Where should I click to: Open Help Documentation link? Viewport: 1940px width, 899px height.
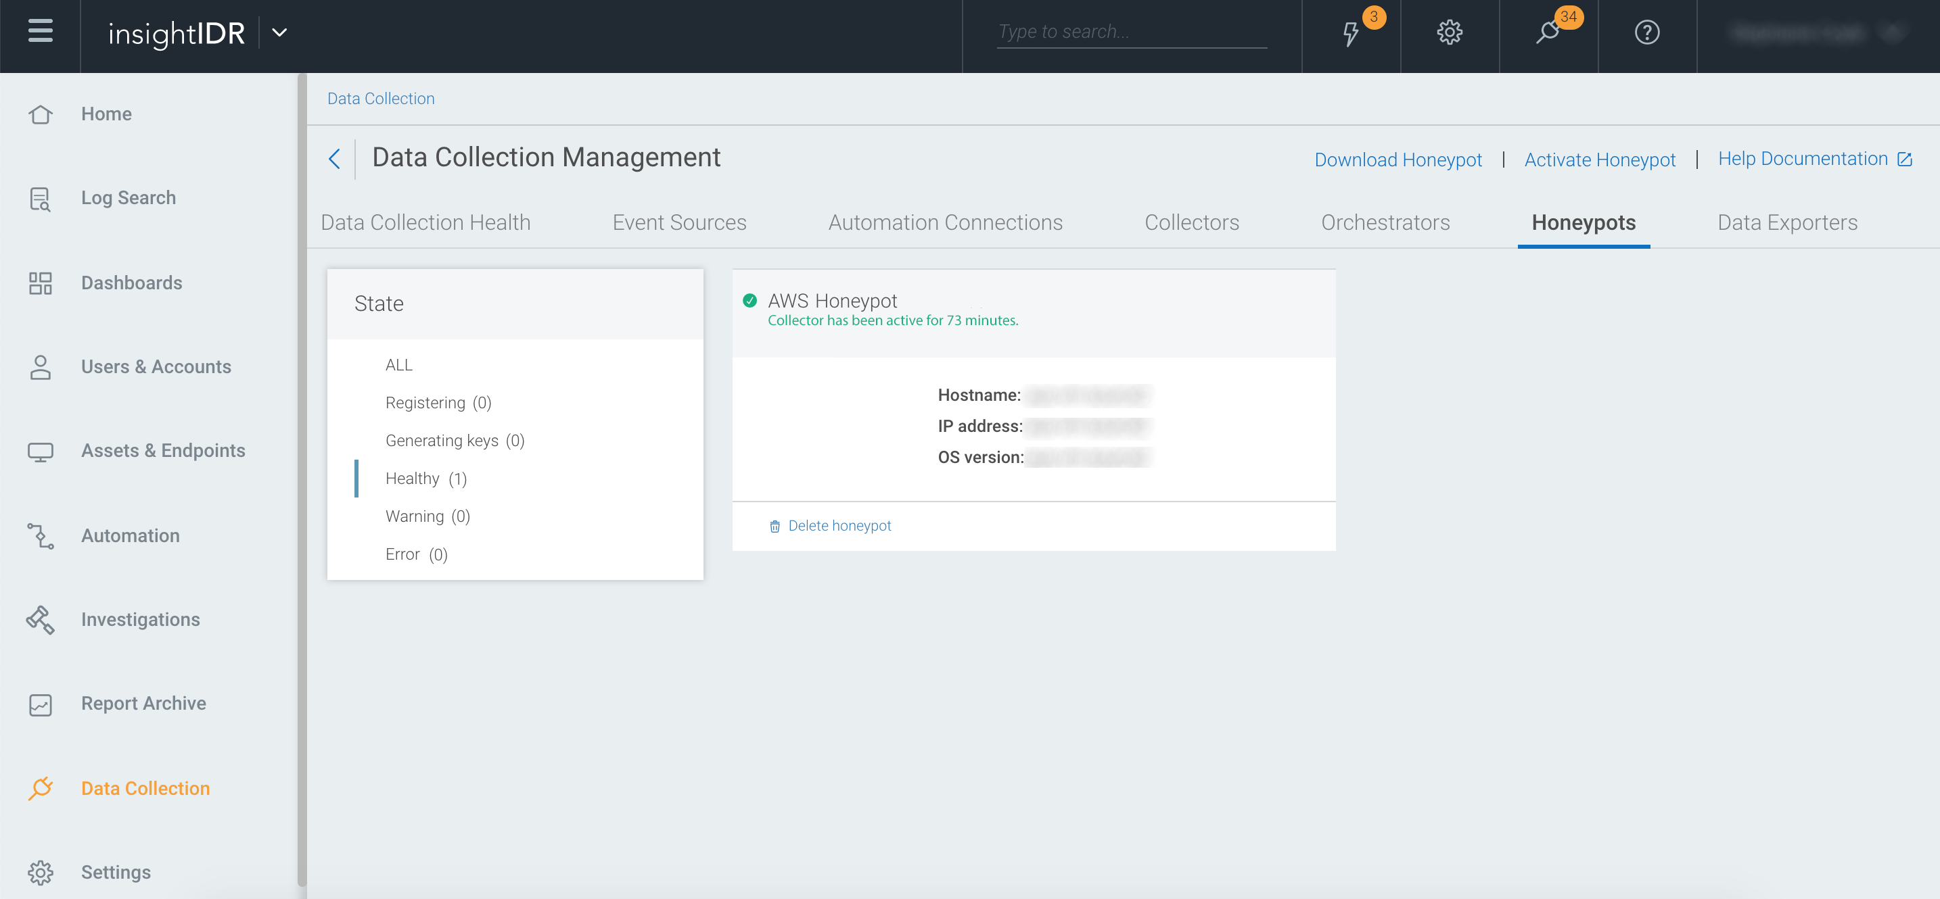(x=1802, y=159)
